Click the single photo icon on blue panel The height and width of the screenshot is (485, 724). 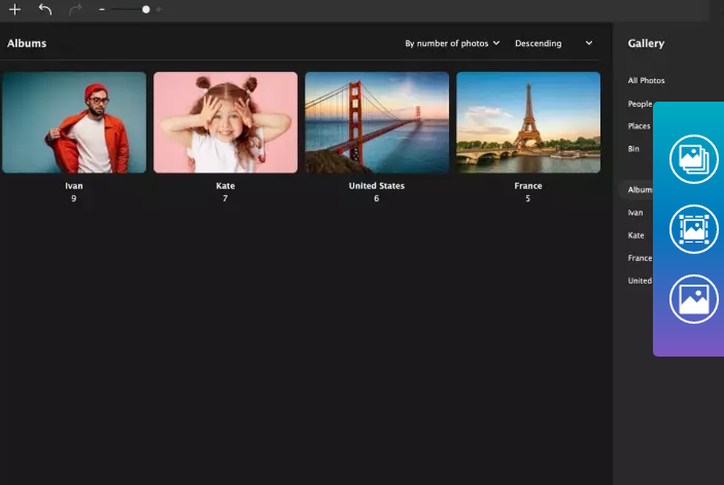coord(692,299)
